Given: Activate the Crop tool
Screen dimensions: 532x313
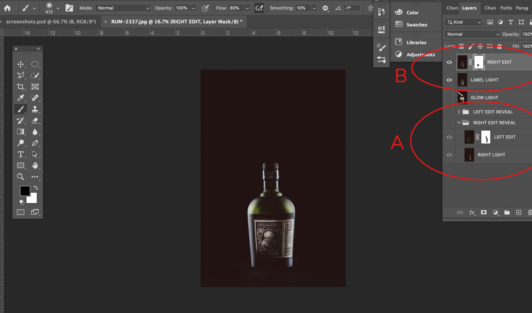Looking at the screenshot, I should pyautogui.click(x=20, y=87).
